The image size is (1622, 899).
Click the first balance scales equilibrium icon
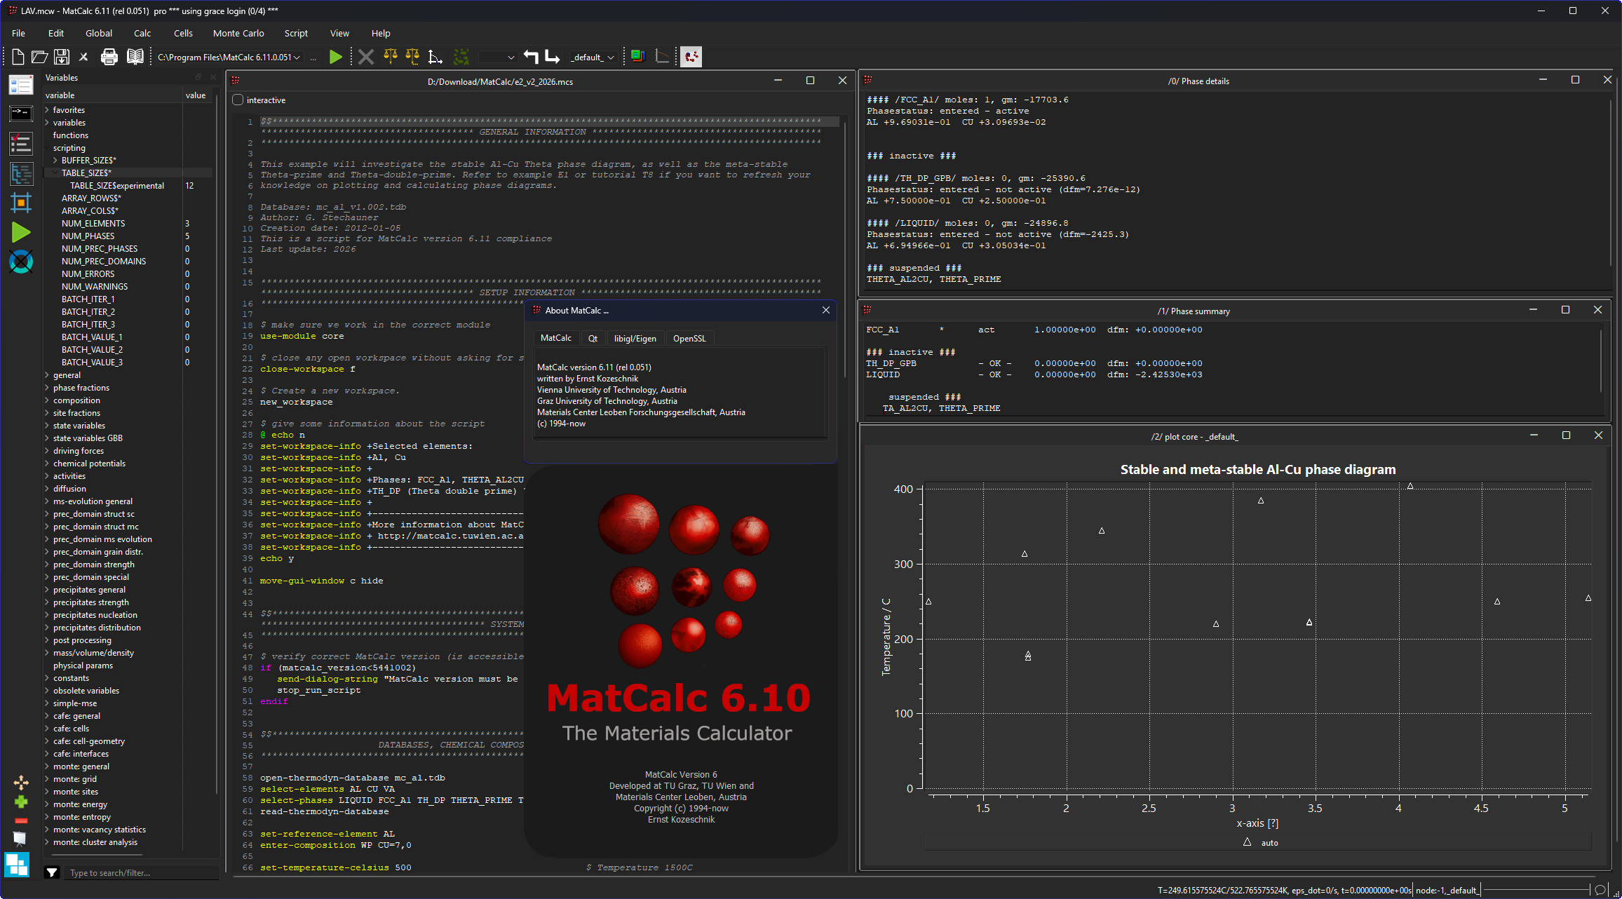point(391,57)
